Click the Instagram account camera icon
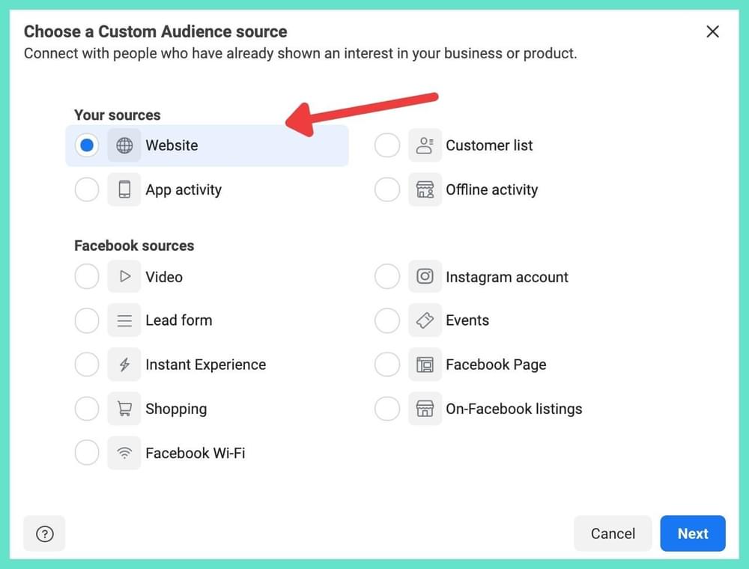Screen dimensions: 749x569 [x=425, y=276]
